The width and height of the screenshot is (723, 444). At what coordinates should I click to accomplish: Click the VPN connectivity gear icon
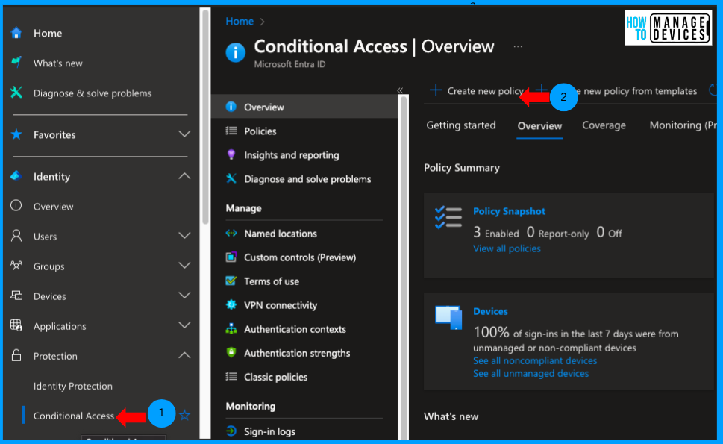[x=231, y=304]
